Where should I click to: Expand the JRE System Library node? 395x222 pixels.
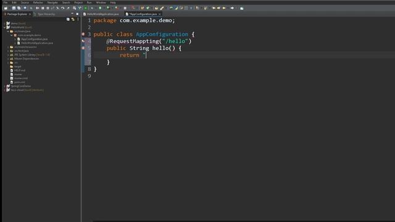(8, 55)
